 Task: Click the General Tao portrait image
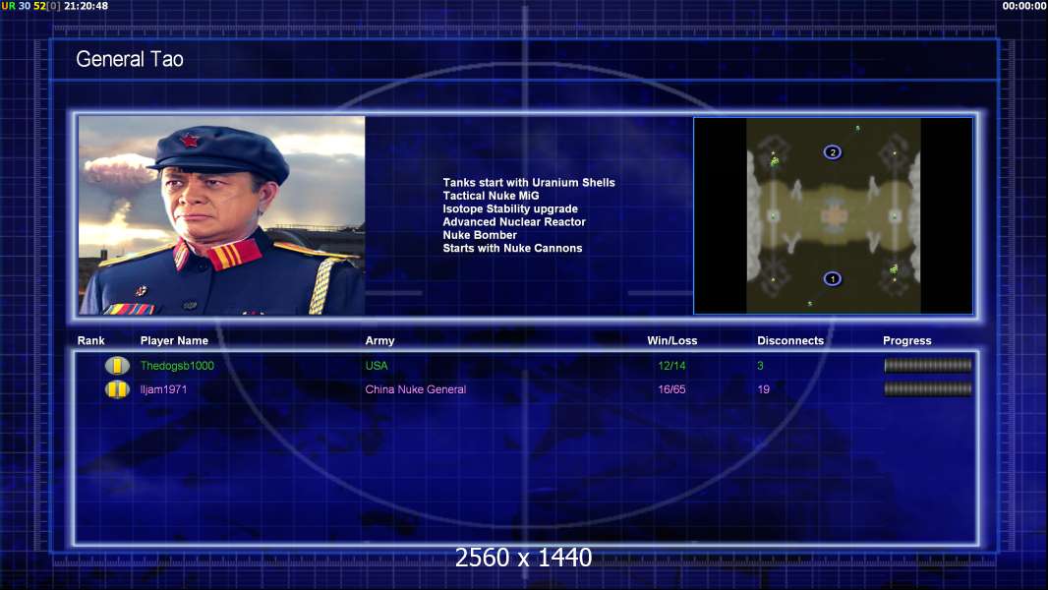[221, 215]
